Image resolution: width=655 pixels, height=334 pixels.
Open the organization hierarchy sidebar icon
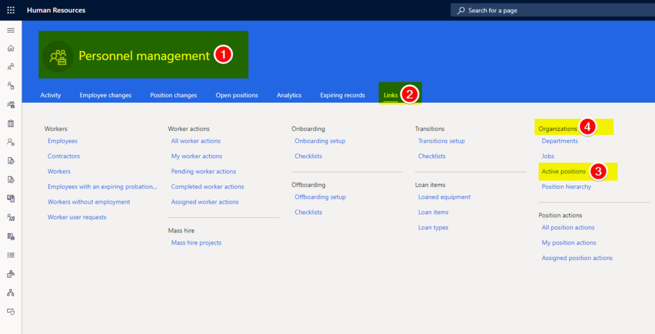[x=11, y=292]
